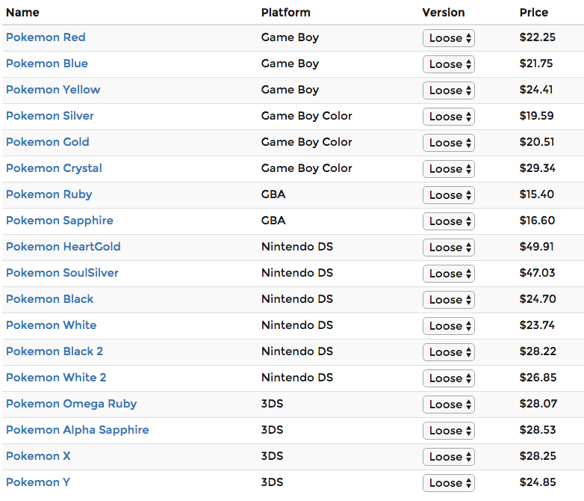Open version selector for Pokemon HeartGold

(x=449, y=248)
